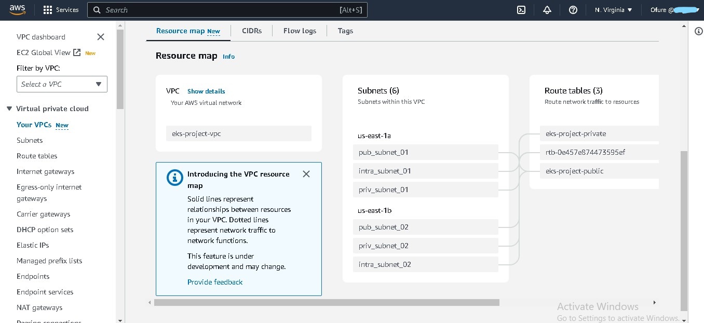The height and width of the screenshot is (323, 704).
Task: Select priv_subnet_01 in the map
Action: 426,190
